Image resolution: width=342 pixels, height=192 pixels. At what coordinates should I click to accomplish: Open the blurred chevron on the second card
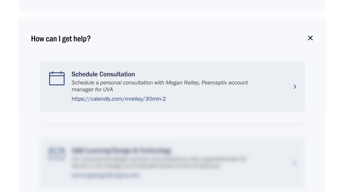click(295, 163)
